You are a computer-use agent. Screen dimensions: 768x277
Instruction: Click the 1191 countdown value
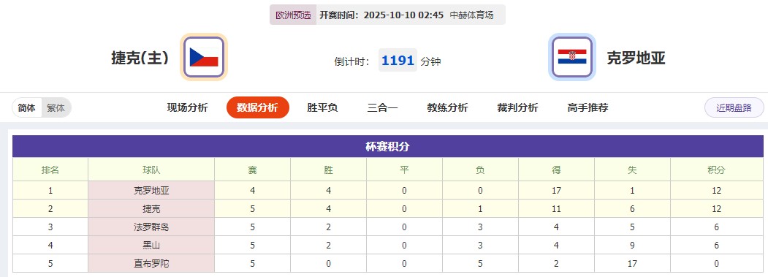coord(398,61)
